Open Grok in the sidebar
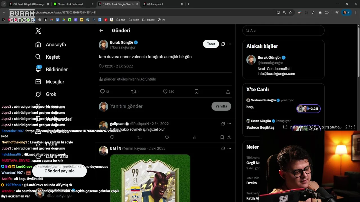Image resolution: width=360 pixels, height=202 pixels. [46, 94]
